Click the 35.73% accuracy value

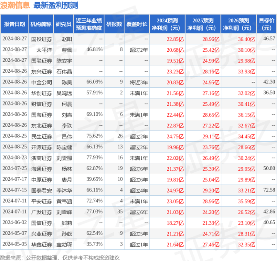pyautogui.click(x=94, y=244)
